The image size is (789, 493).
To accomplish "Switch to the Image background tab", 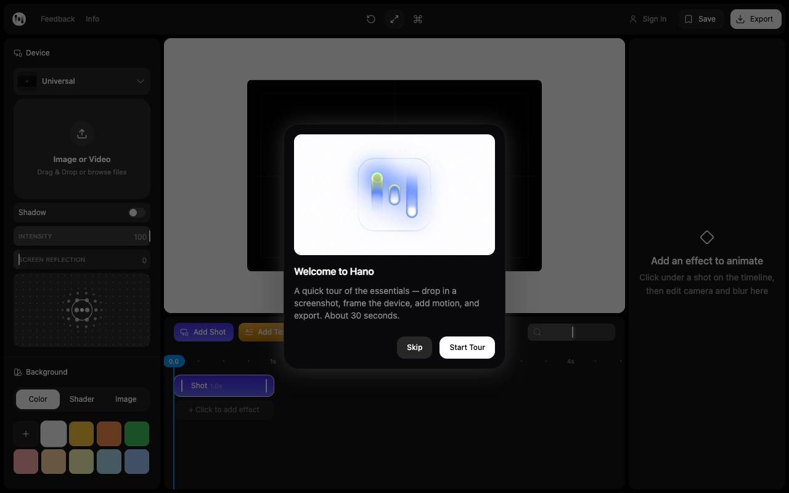I will (x=126, y=399).
